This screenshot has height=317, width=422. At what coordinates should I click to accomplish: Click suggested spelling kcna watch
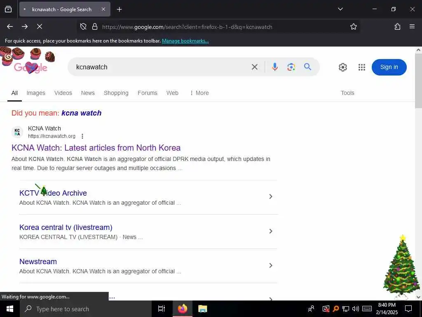(81, 113)
